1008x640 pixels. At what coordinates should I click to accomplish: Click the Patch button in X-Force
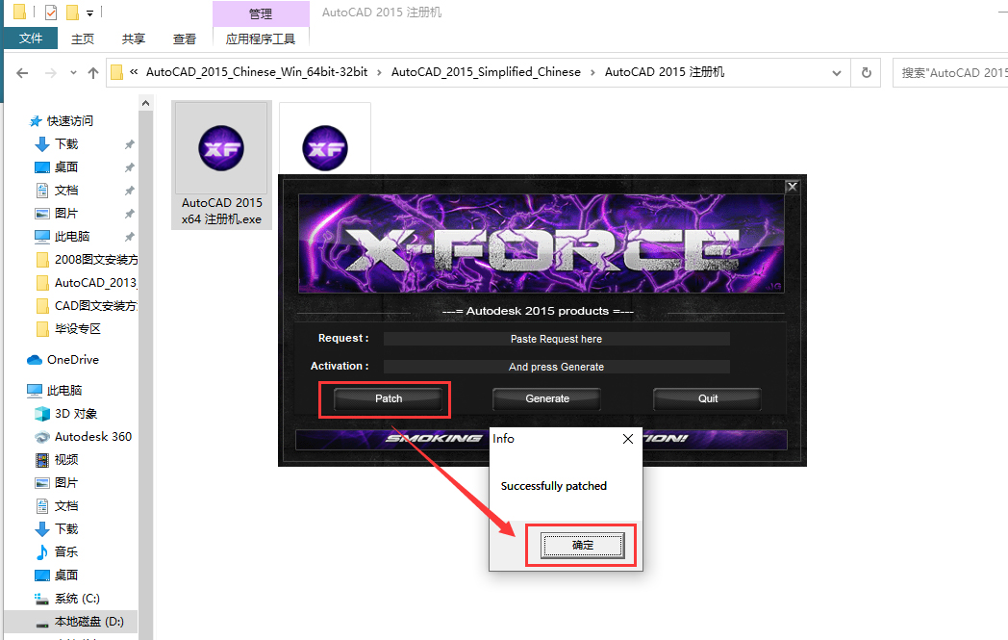tap(389, 398)
